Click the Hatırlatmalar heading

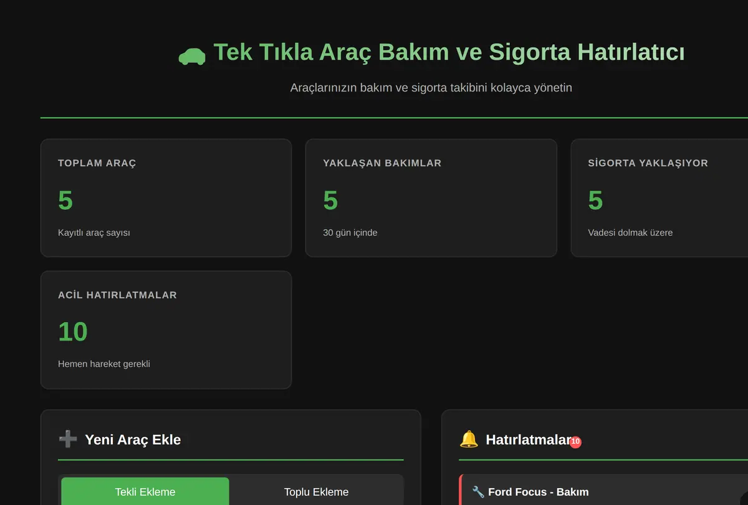tap(528, 440)
